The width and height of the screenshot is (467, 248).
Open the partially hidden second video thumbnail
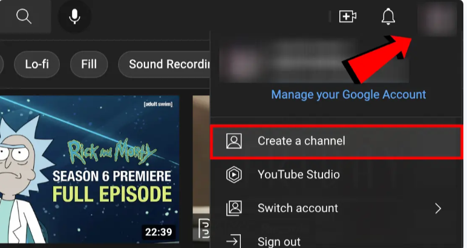(201, 168)
